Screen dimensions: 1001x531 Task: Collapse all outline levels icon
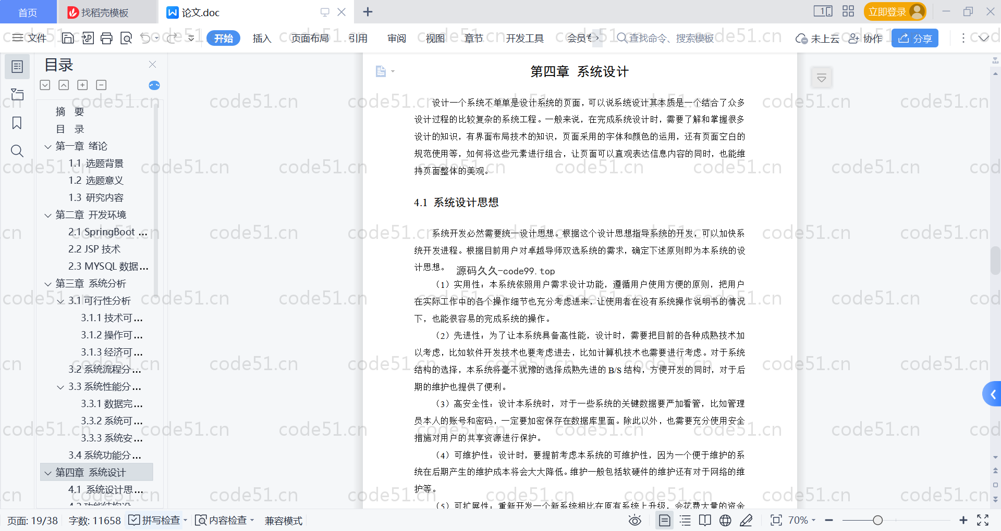pos(64,85)
